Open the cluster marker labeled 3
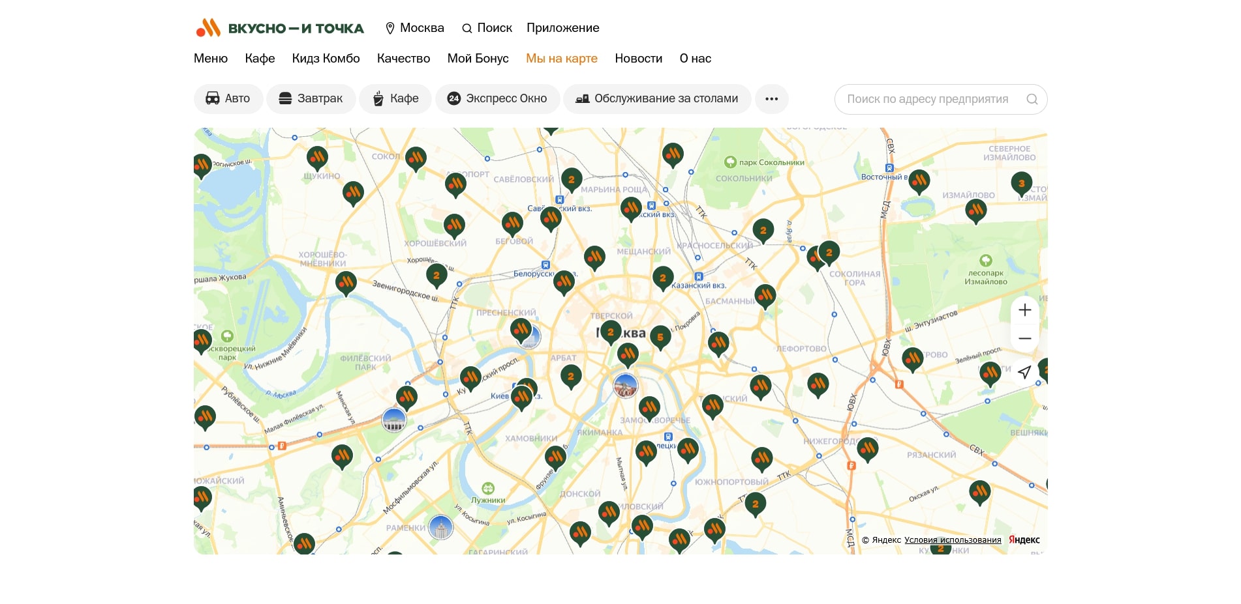Image resolution: width=1241 pixels, height=604 pixels. pos(1021,183)
